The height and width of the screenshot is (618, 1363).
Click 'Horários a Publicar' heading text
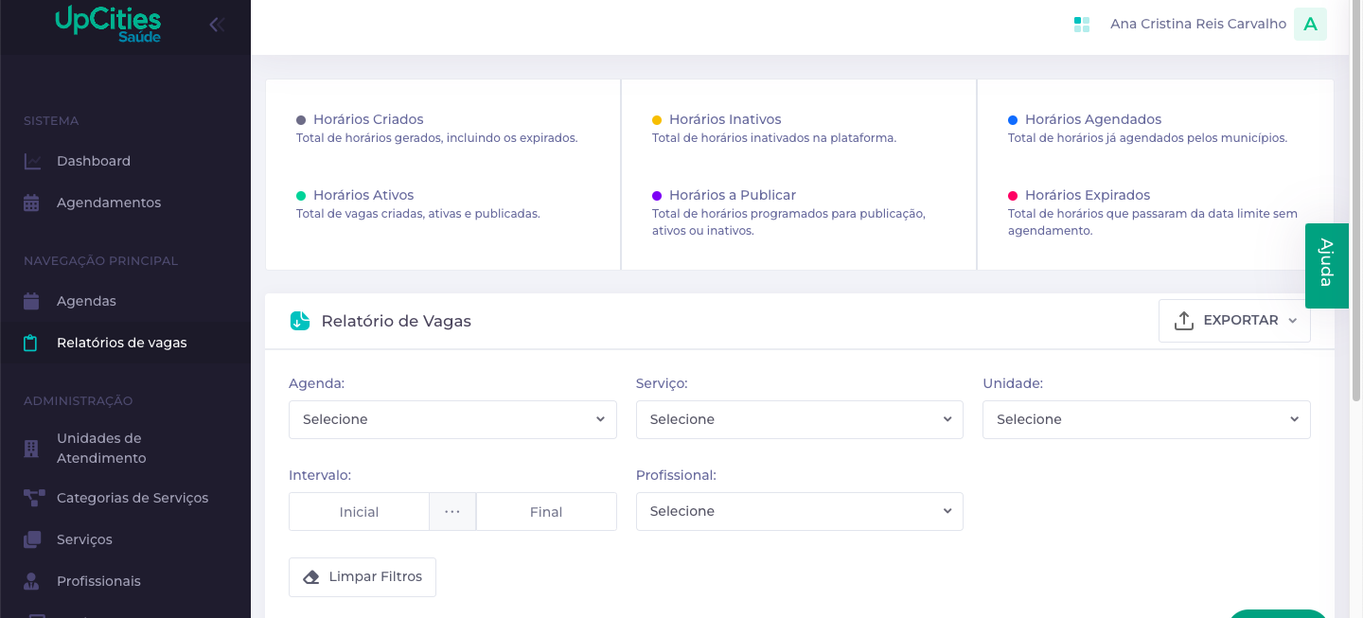coord(733,195)
